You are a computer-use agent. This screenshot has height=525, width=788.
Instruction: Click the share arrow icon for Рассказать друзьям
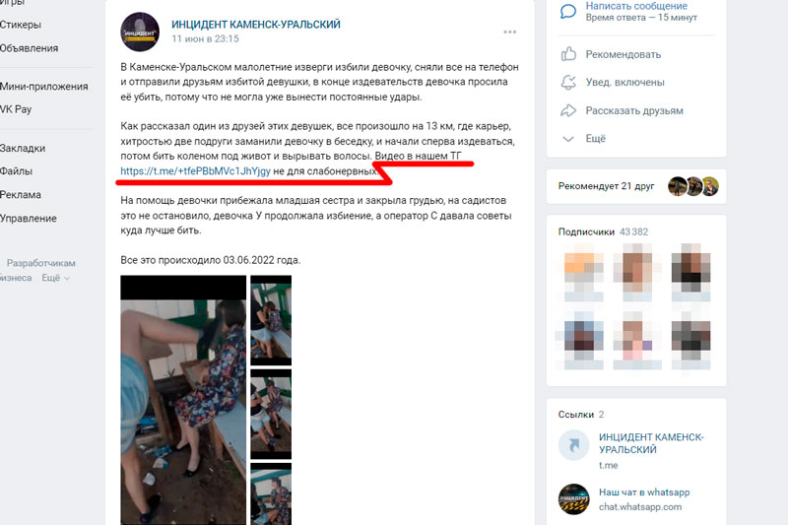[568, 110]
